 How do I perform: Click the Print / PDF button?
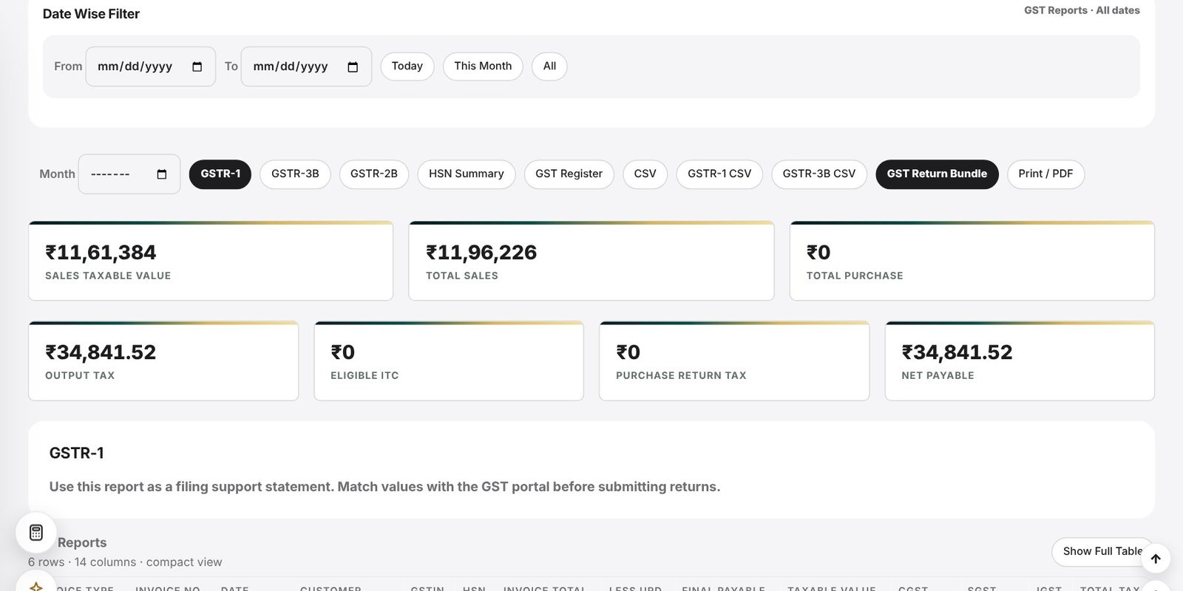coord(1045,174)
